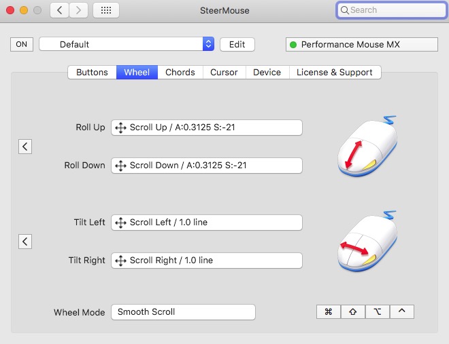Click the chevron button beside Roll Up/Down
The width and height of the screenshot is (449, 344).
tap(25, 147)
